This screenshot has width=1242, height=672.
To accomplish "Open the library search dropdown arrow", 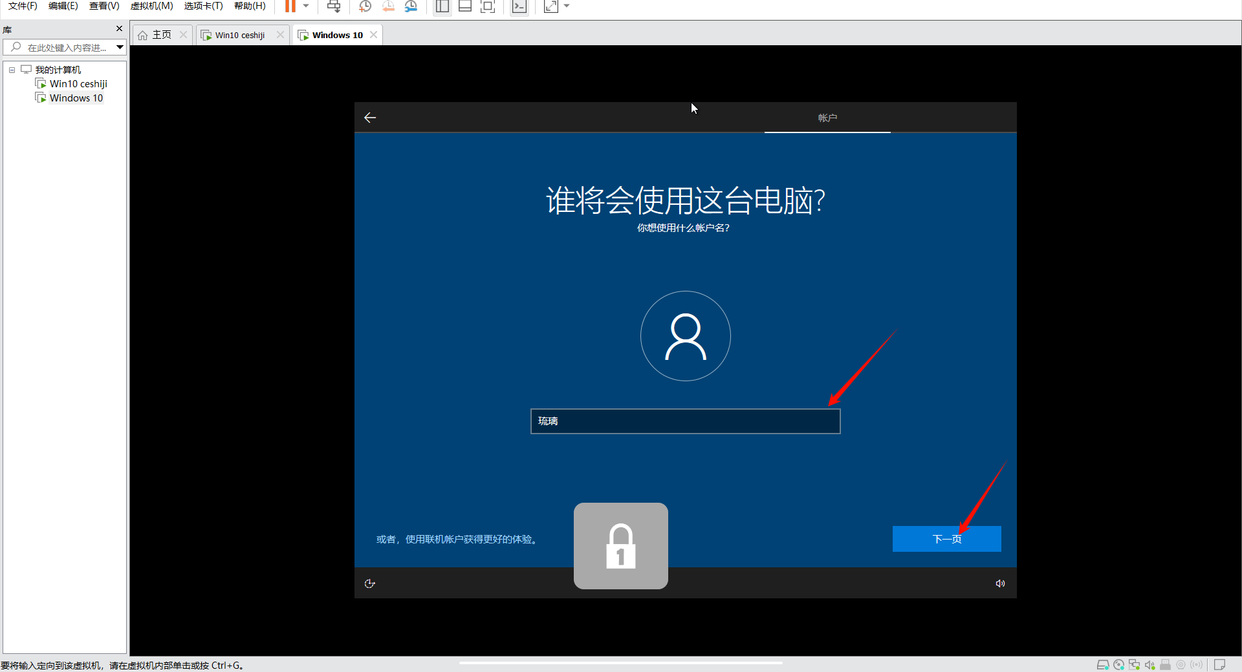I will (120, 47).
